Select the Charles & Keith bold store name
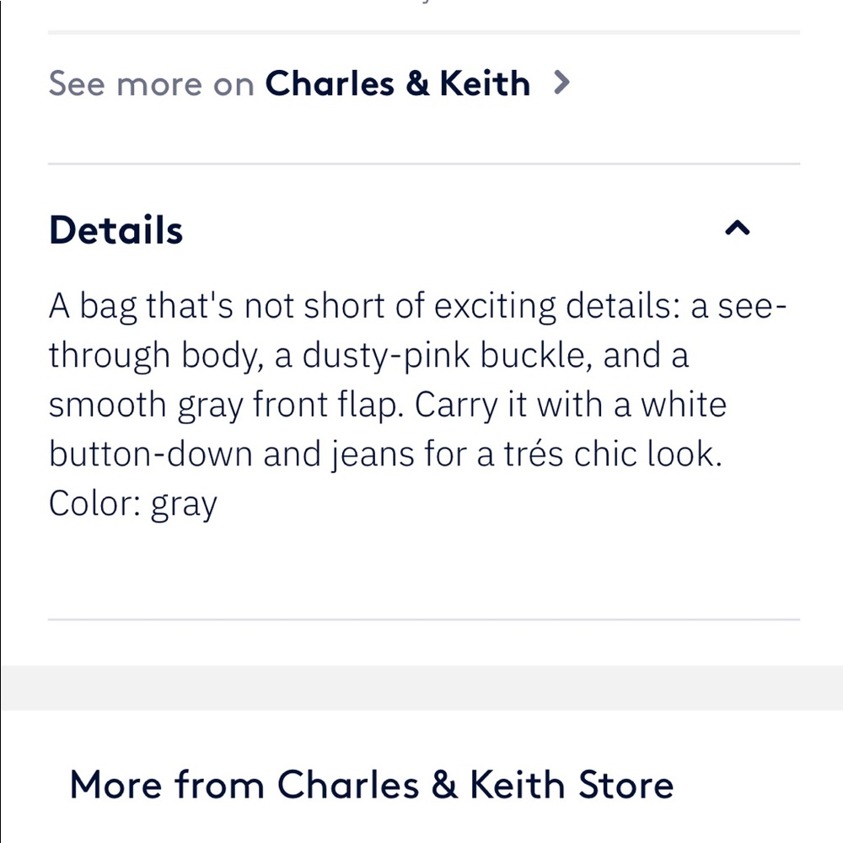The width and height of the screenshot is (843, 843). (x=398, y=83)
